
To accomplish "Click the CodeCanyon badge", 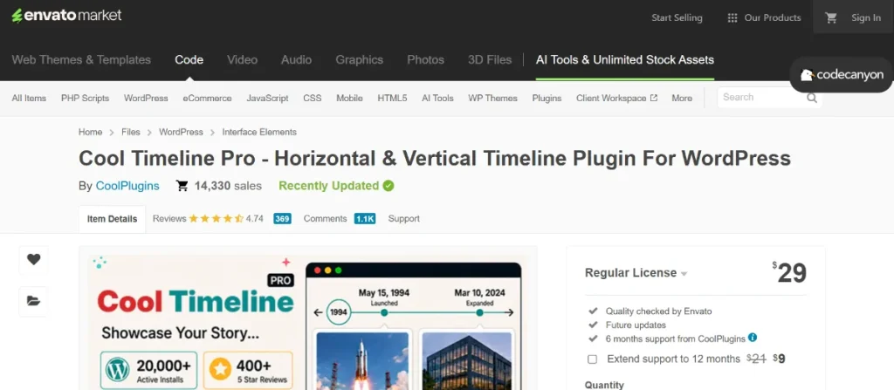I will pos(842,75).
